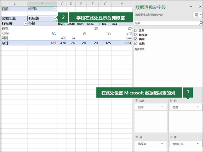
Task: Click the 筛选 filter area icon
Action: click(x=137, y=101)
